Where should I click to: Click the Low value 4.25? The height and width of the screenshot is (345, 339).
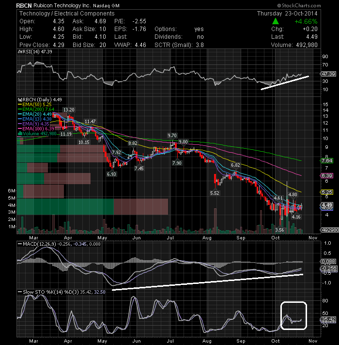[59, 37]
